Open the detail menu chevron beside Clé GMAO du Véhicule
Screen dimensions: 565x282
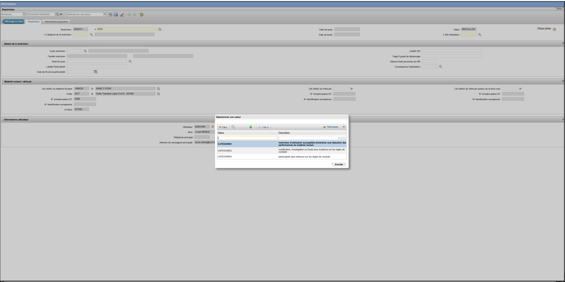pos(351,89)
